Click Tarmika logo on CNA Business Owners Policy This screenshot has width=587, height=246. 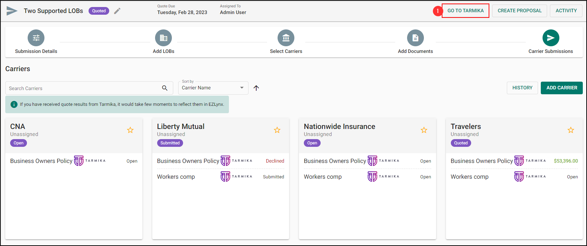(90, 161)
